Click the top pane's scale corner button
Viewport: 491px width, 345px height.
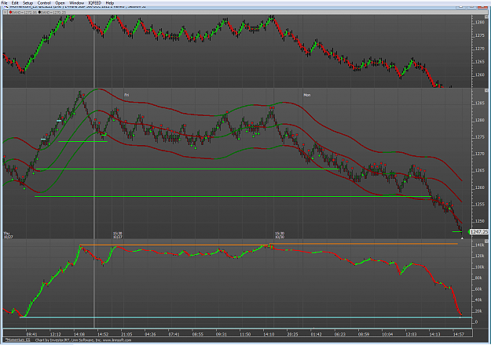486,17
